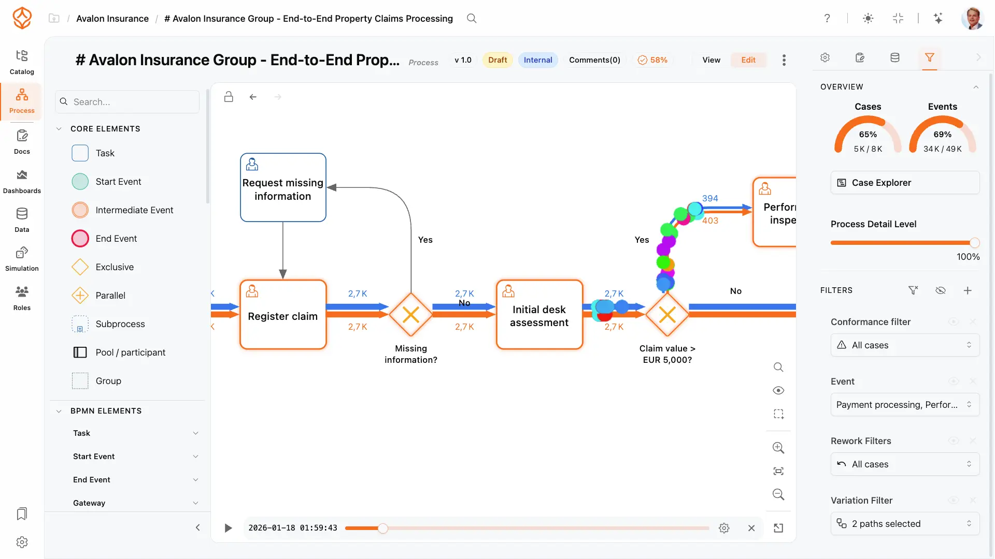
Task: Collapse the BPMN ELEMENTS section
Action: [59, 411]
